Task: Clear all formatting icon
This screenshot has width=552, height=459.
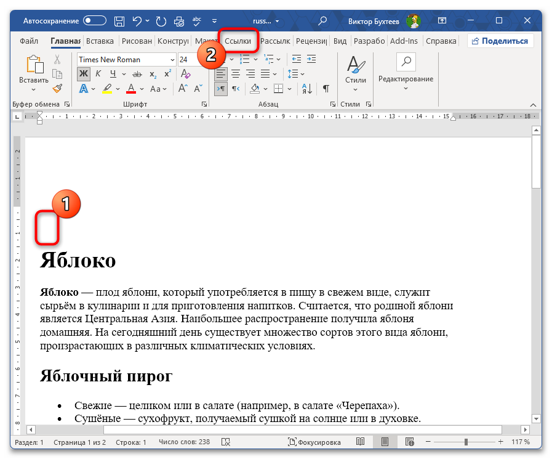Action: (x=185, y=74)
